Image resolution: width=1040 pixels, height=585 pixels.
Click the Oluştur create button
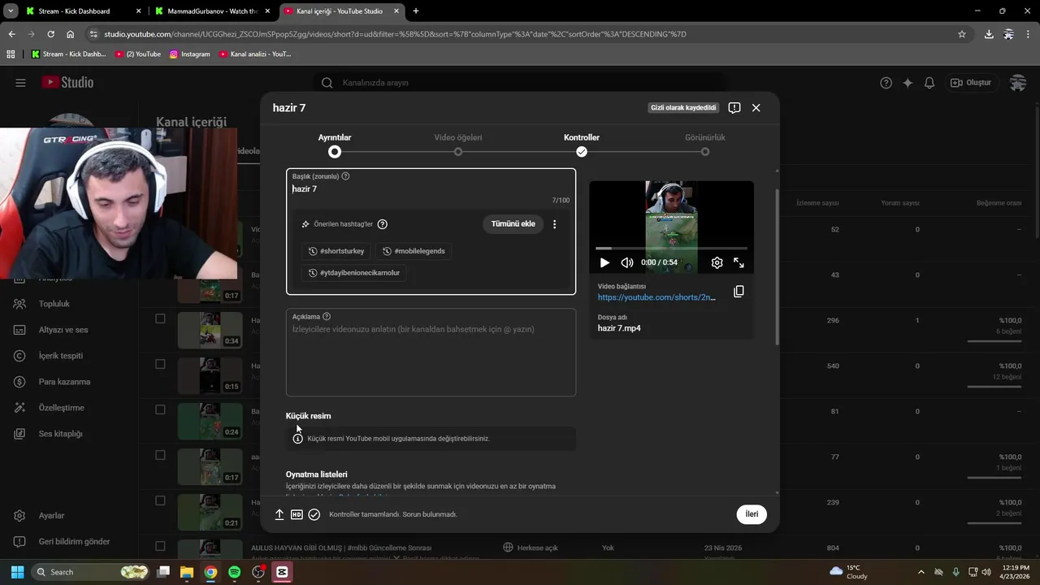click(x=972, y=83)
